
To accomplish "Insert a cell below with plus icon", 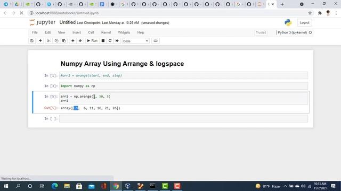I will 40,41.
